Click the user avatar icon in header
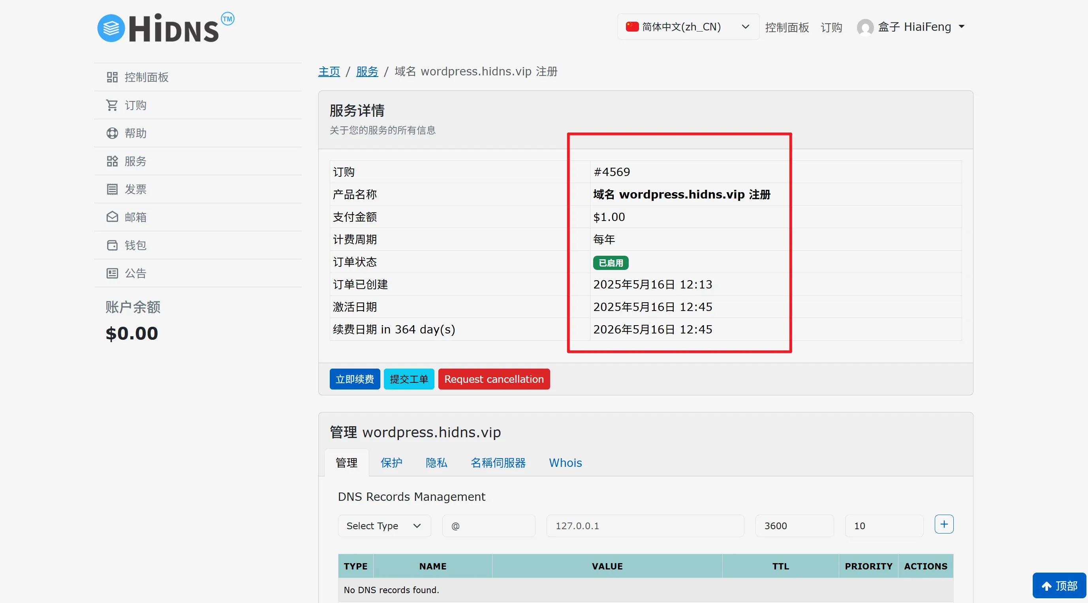Image resolution: width=1088 pixels, height=603 pixels. tap(865, 28)
